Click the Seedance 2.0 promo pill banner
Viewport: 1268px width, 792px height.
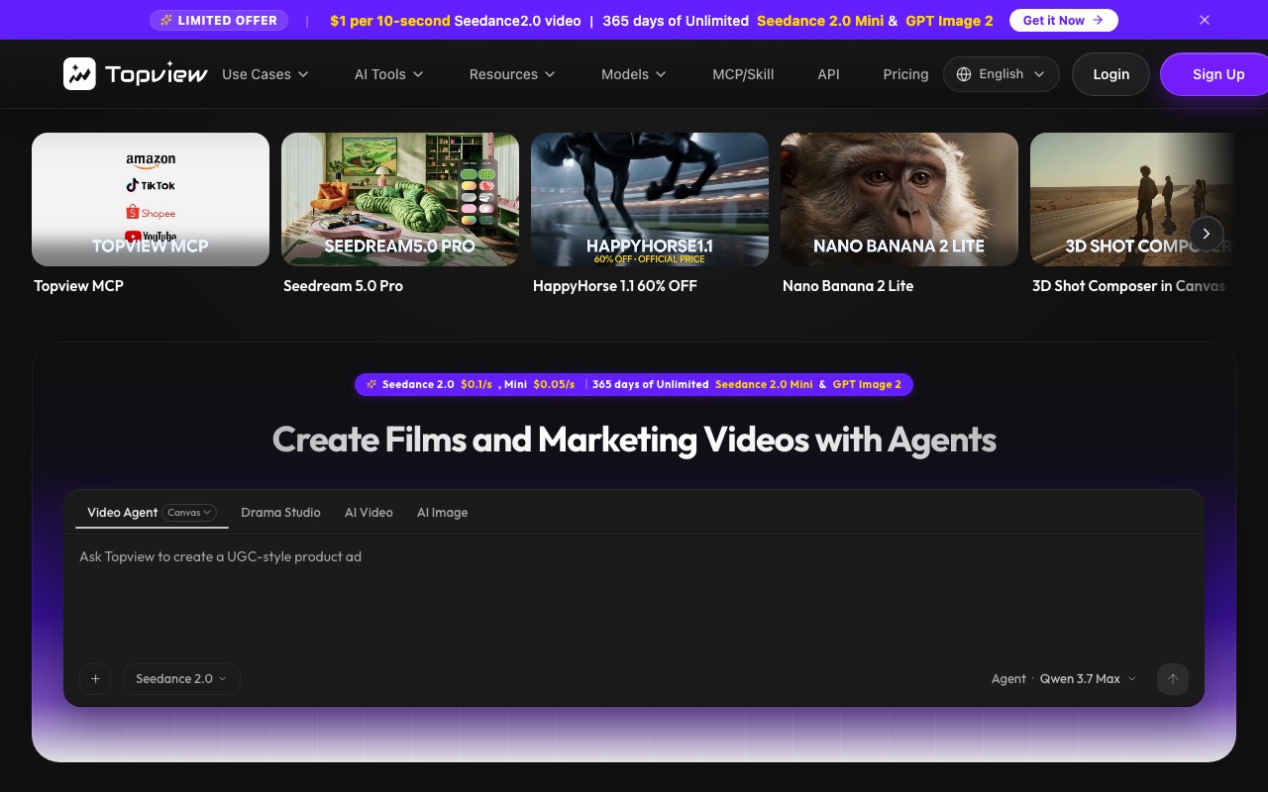tap(634, 384)
